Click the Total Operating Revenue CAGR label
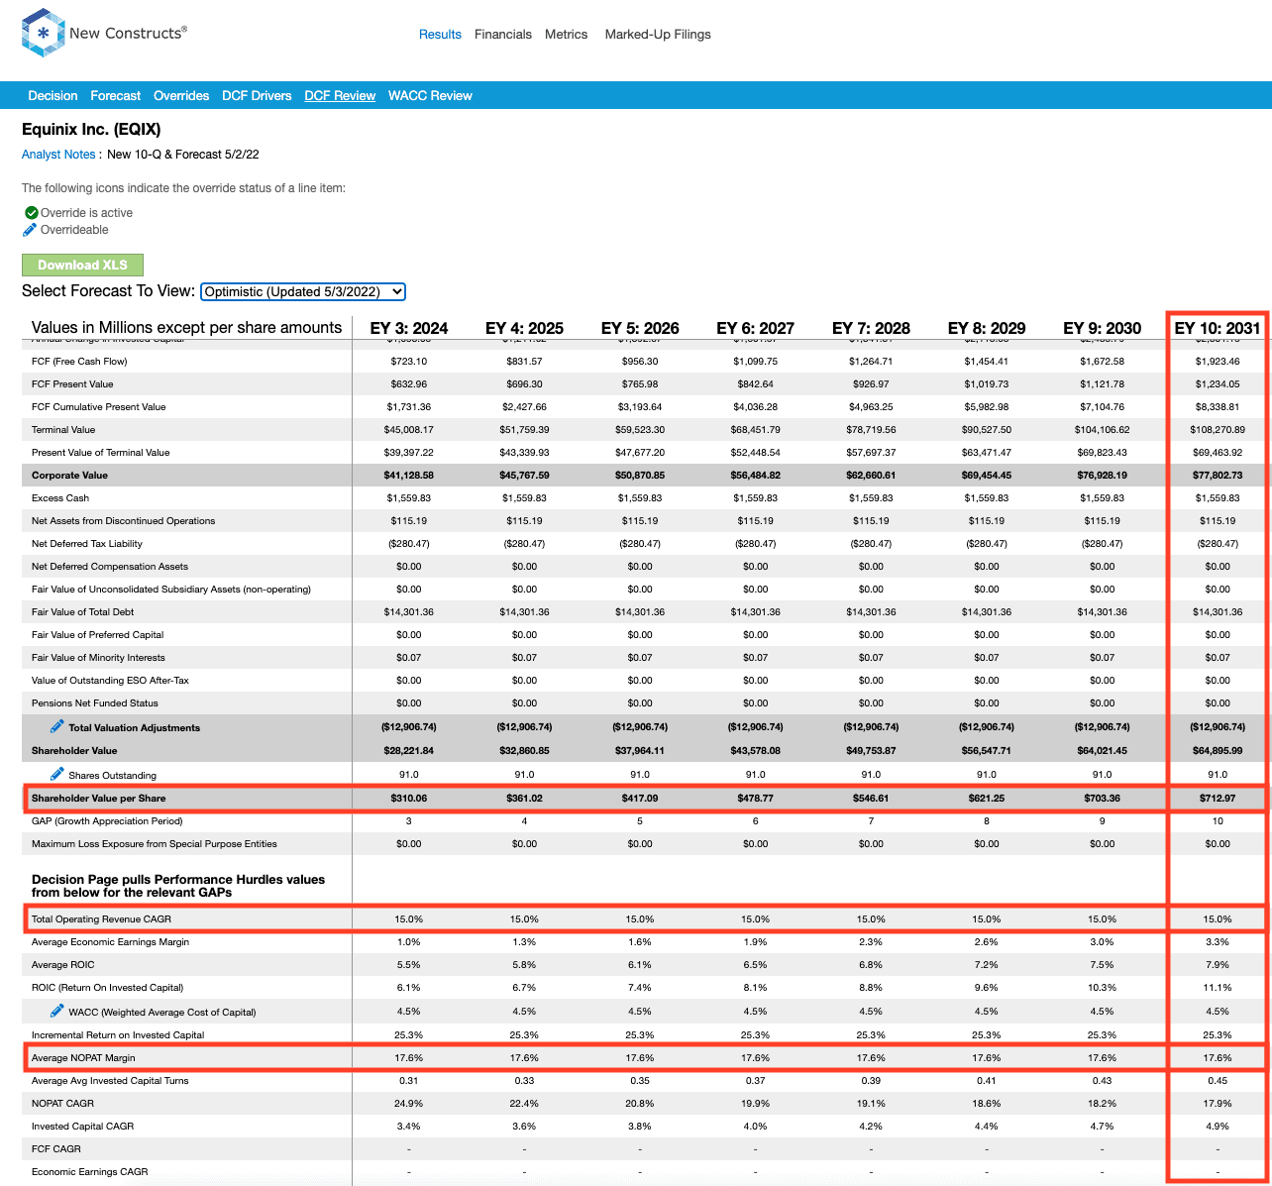This screenshot has height=1186, width=1272. click(x=101, y=919)
